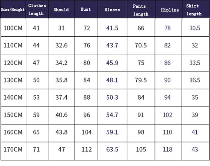Image resolution: width=210 pixels, height=166 pixels.
Task: Click the 130CM row label
Action: (13, 80)
